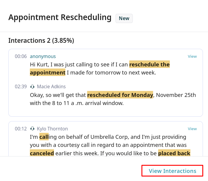Click agent headset icon beside Kylo Thornton
Viewport: 208px width, 181px height.
coord(33,129)
